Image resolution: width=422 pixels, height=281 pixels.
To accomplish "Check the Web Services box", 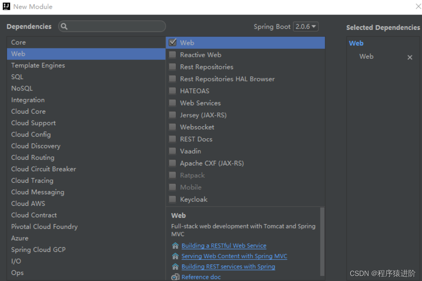I will [x=173, y=102].
